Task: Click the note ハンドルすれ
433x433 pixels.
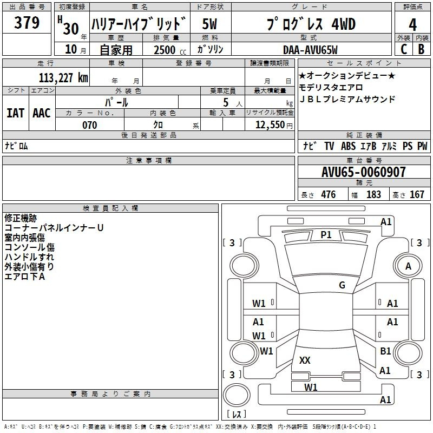Action: (29, 257)
